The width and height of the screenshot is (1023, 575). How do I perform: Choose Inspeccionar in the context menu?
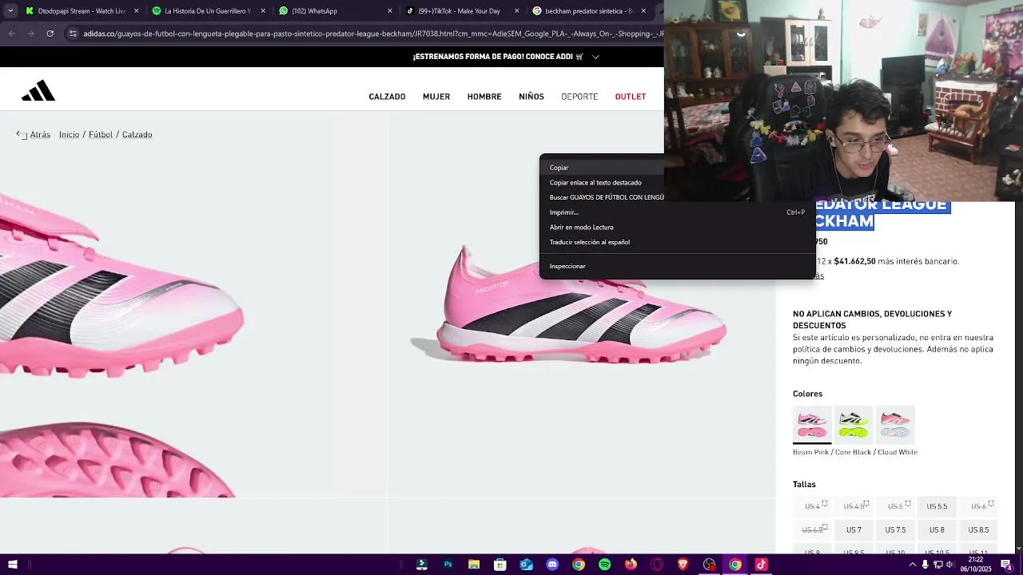click(677, 266)
